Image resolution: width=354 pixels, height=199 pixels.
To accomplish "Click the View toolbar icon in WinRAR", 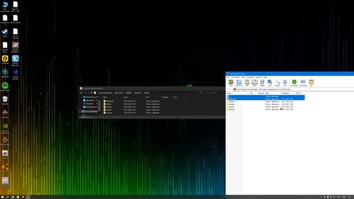I will [254, 83].
